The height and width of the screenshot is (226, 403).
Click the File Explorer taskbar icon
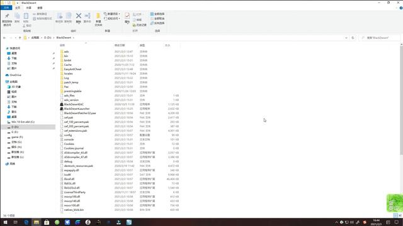click(37, 222)
